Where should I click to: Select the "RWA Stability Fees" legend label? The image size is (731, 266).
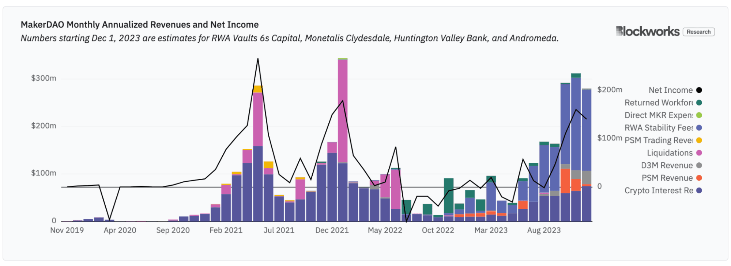[659, 128]
